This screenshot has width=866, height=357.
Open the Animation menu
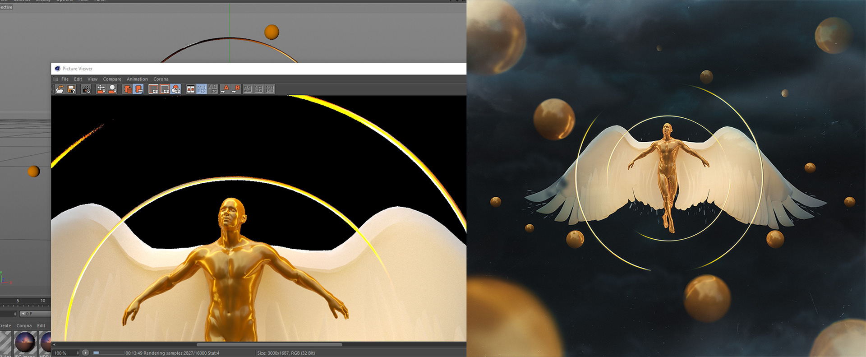tap(137, 79)
